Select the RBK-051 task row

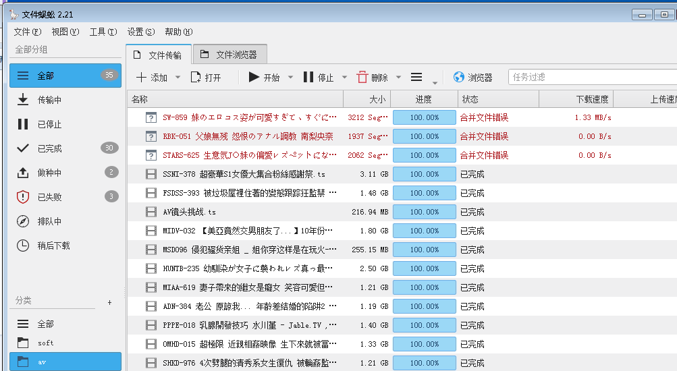pos(402,136)
